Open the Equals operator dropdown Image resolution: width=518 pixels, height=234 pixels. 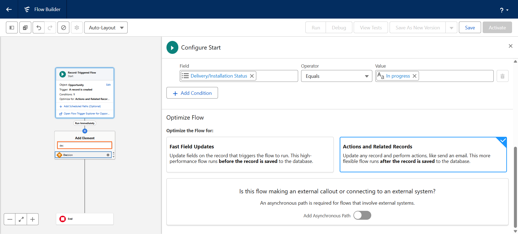336,76
